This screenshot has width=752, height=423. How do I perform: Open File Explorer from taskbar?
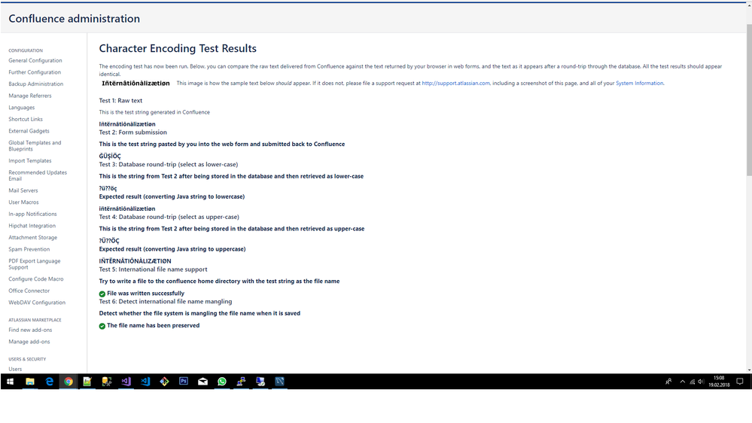(30, 382)
